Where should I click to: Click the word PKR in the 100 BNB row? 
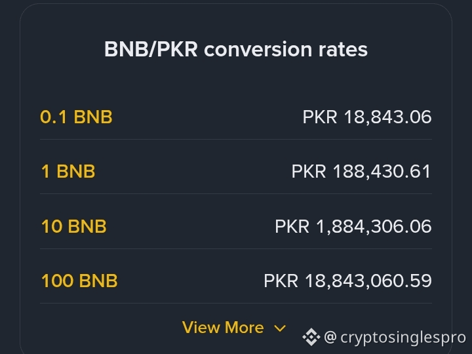[281, 281]
